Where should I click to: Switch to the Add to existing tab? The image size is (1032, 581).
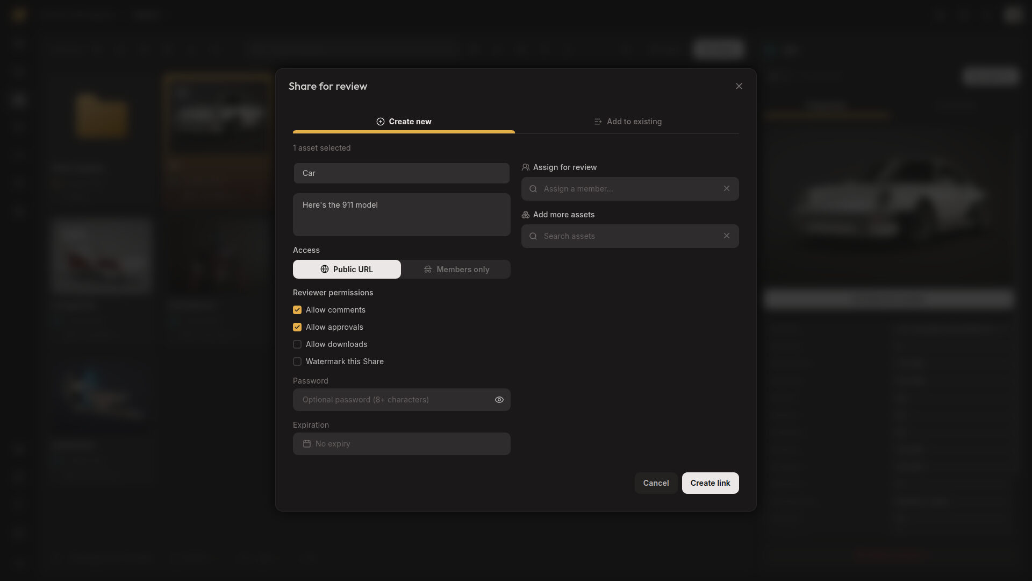pyautogui.click(x=627, y=122)
